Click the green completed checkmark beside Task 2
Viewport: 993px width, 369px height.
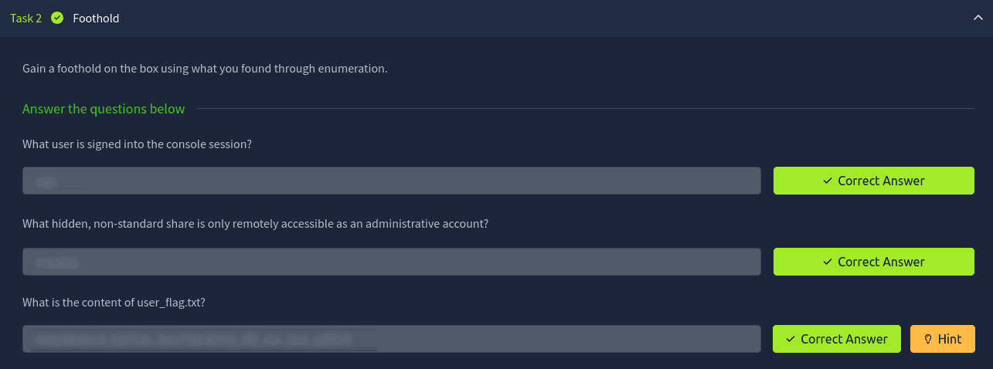[57, 18]
